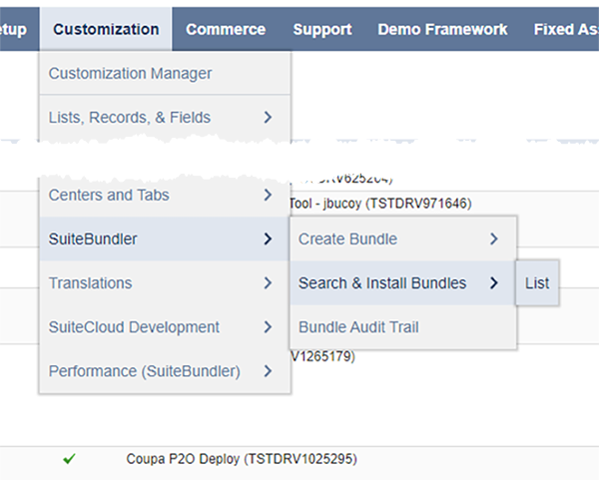This screenshot has width=599, height=480.
Task: Expand Translations chevron arrow
Action: point(269,283)
